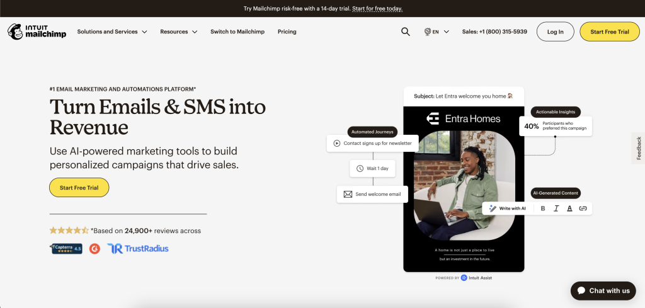Open the Chat with us widget
This screenshot has width=645, height=308.
pyautogui.click(x=603, y=290)
